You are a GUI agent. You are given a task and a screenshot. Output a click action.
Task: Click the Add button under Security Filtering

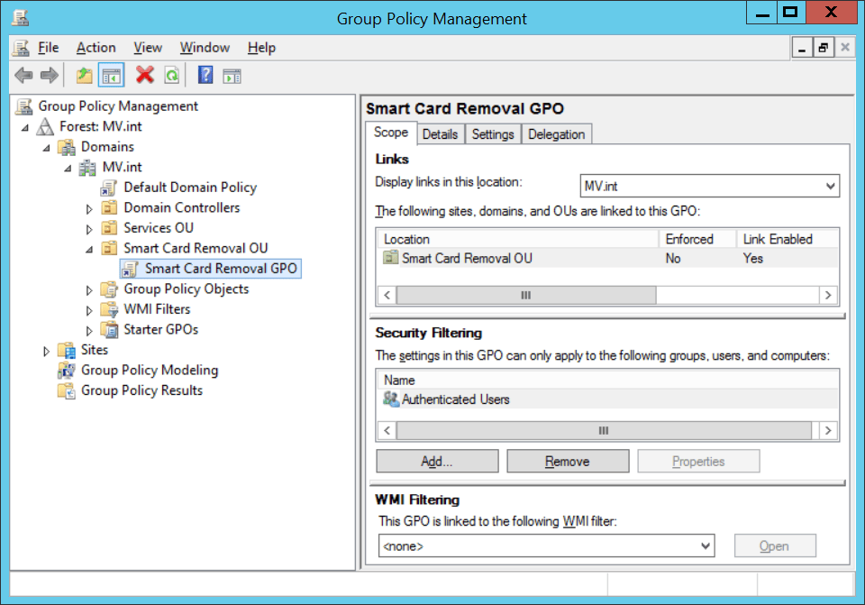pyautogui.click(x=436, y=461)
